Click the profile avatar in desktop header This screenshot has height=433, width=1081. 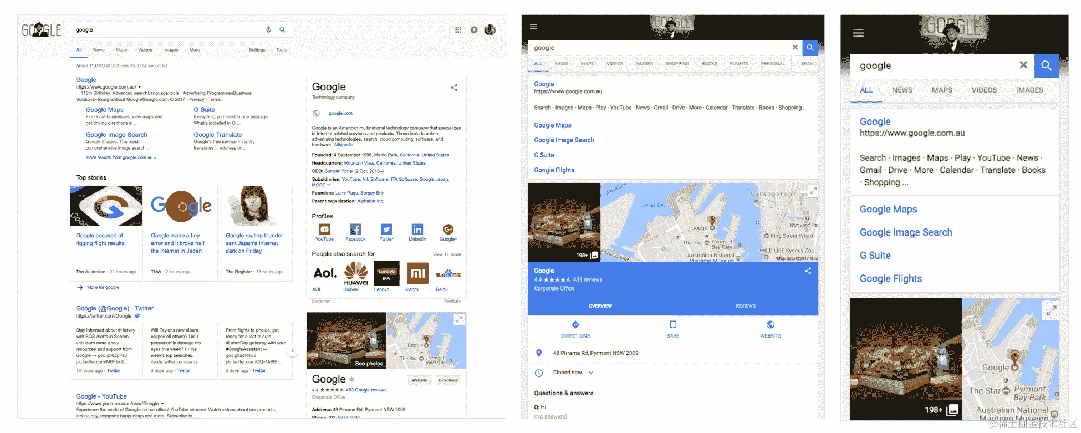coord(489,30)
